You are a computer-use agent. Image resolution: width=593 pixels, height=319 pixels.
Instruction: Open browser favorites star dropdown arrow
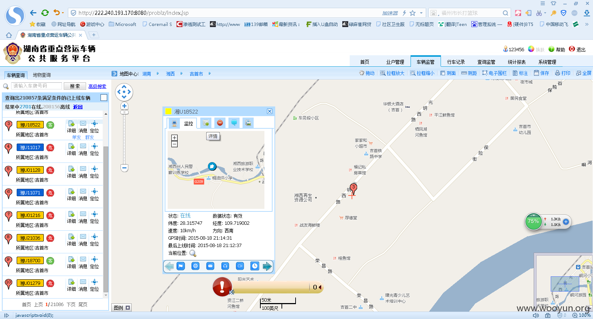point(421,13)
